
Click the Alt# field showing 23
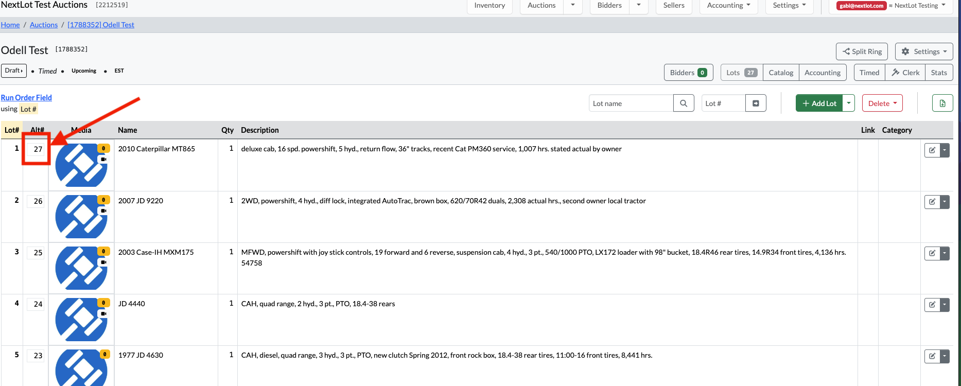click(36, 356)
